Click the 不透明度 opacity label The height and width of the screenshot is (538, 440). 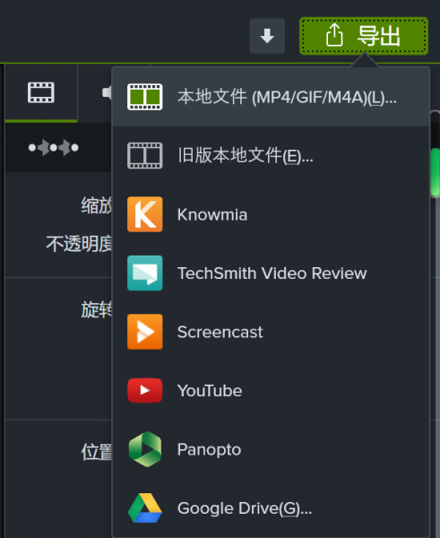pyautogui.click(x=79, y=244)
